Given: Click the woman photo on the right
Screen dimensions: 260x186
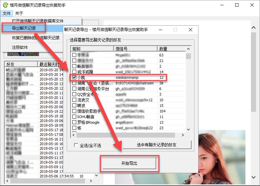Looking at the screenshot, I should click(222, 157).
